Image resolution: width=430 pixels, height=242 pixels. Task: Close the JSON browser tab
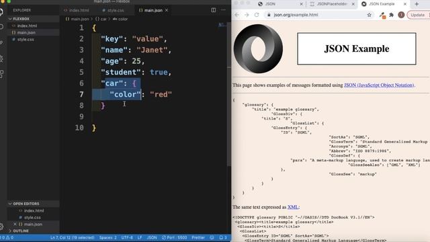tap(302, 4)
